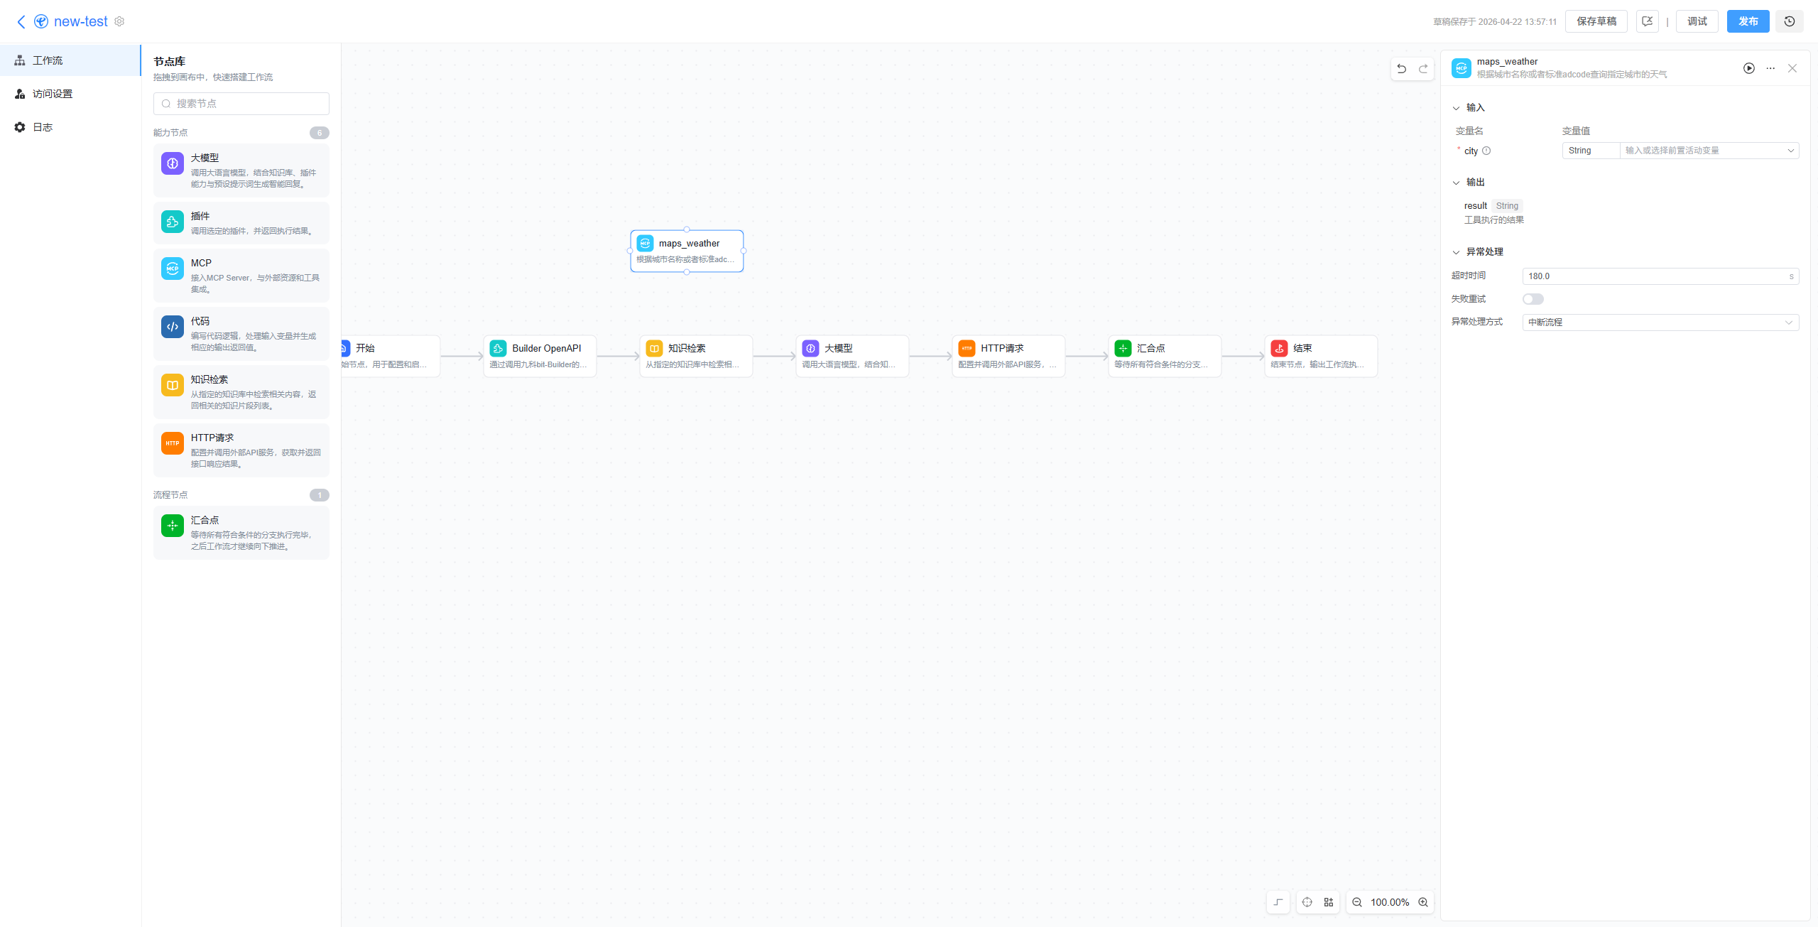Image resolution: width=1818 pixels, height=927 pixels.
Task: Open the more options ellipsis menu
Action: 1770,68
